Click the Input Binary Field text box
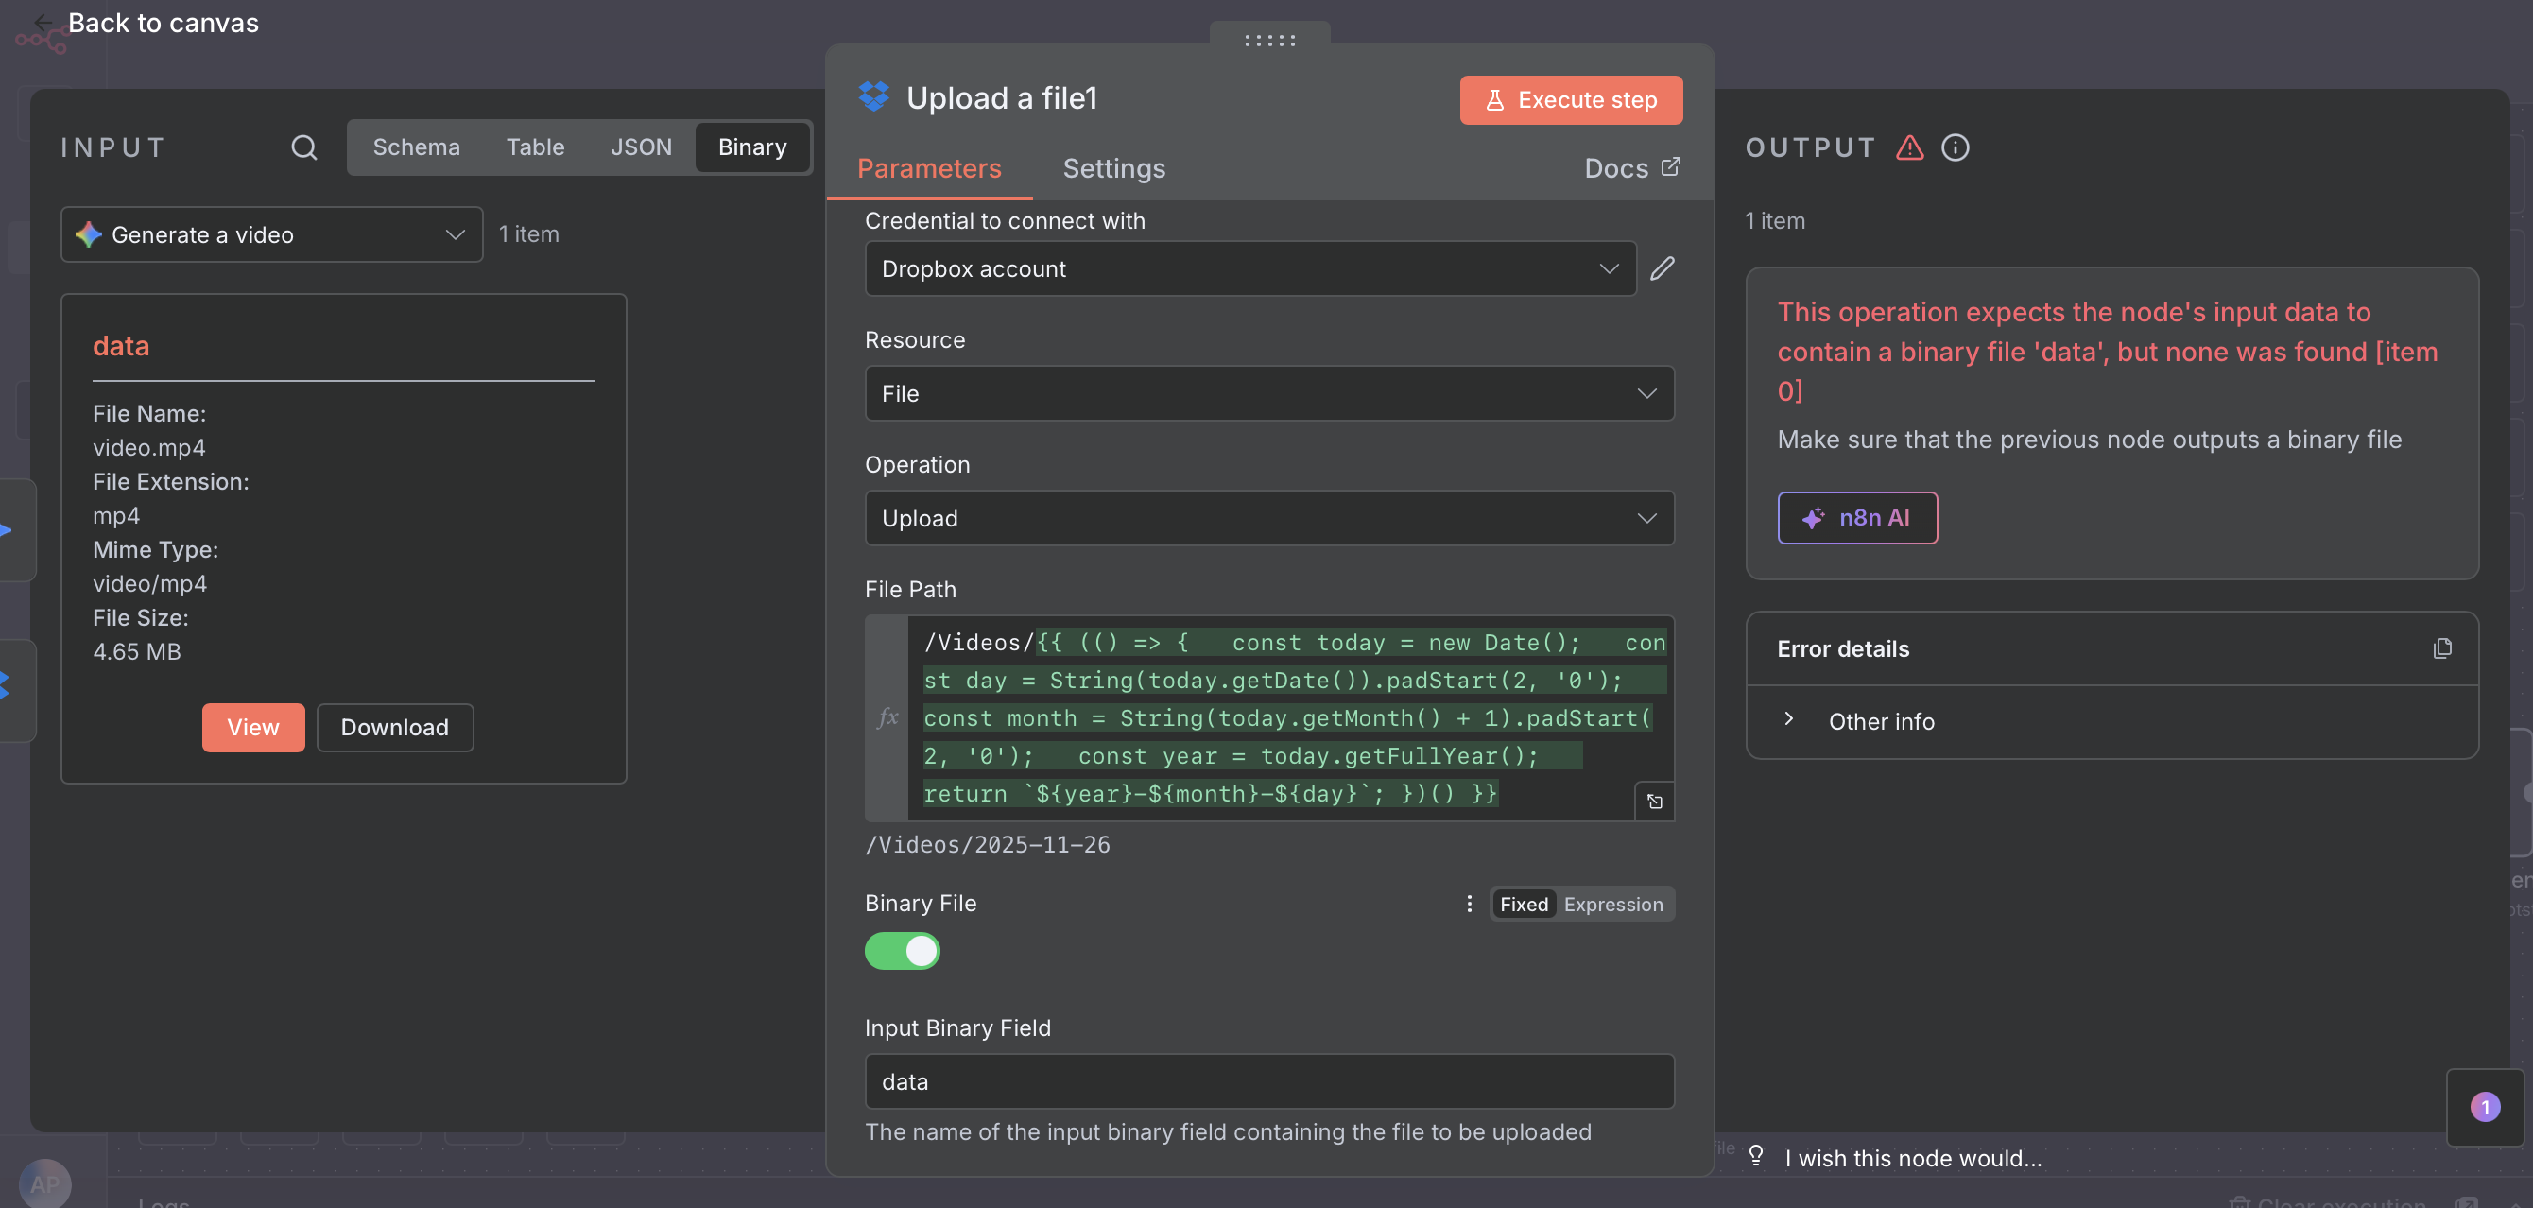This screenshot has height=1208, width=2533. 1268,1081
